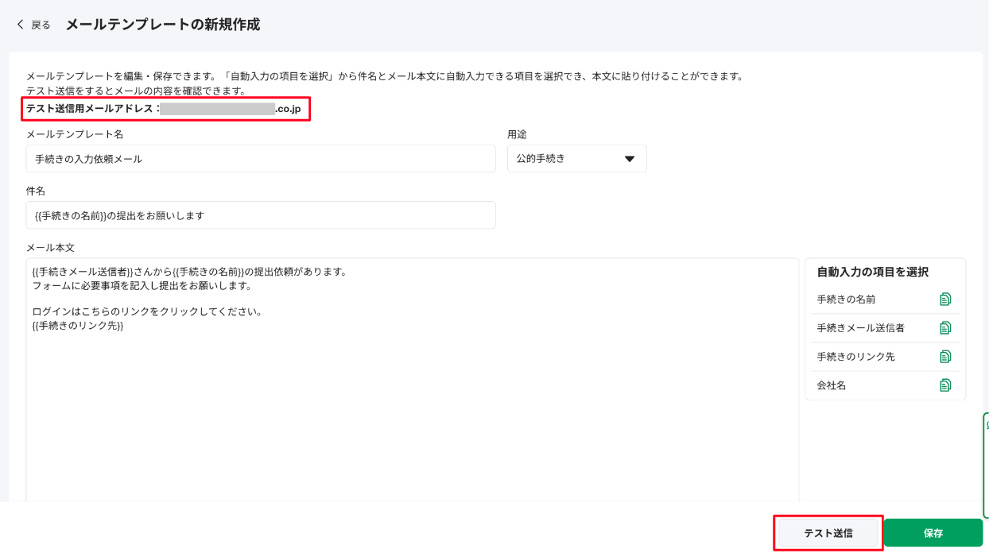Click the 自動入力の項目を選択 panel heading
The width and height of the screenshot is (993, 553).
pyautogui.click(x=872, y=272)
